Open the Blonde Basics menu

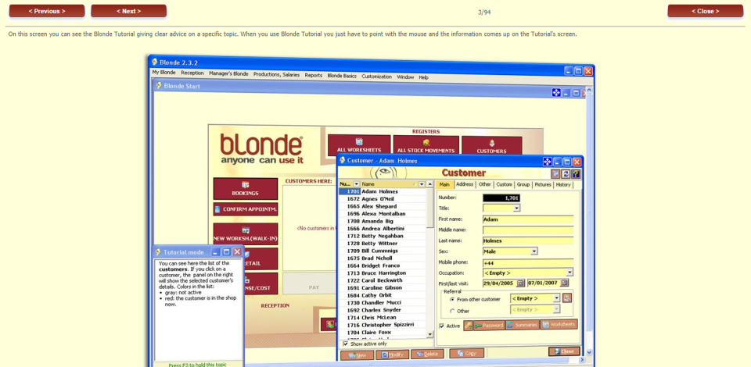tap(342, 76)
